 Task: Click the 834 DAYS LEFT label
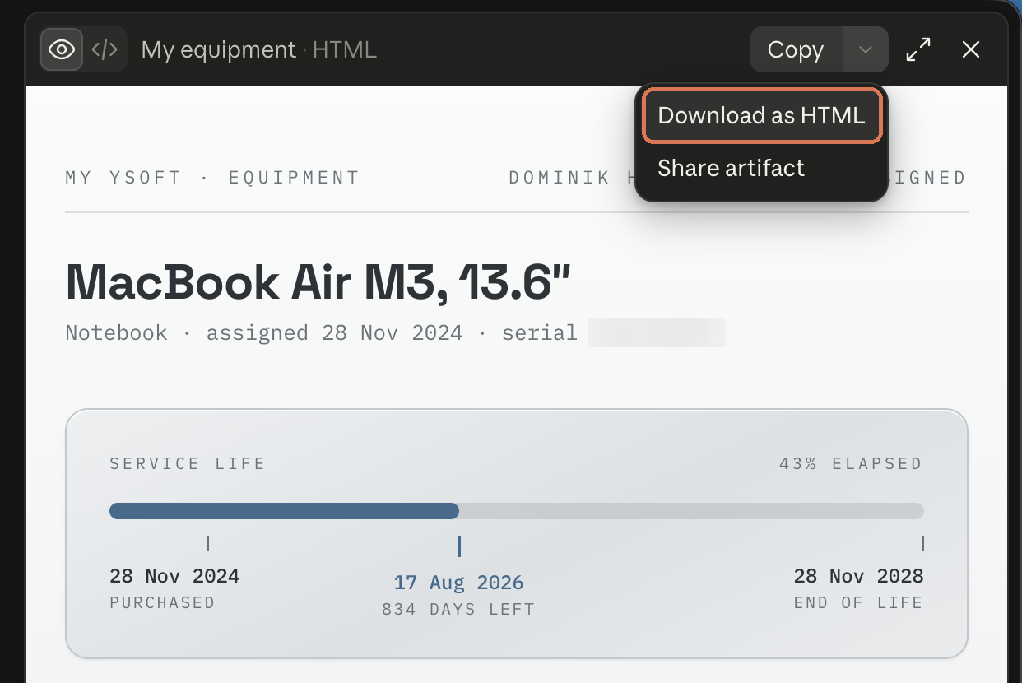click(458, 610)
